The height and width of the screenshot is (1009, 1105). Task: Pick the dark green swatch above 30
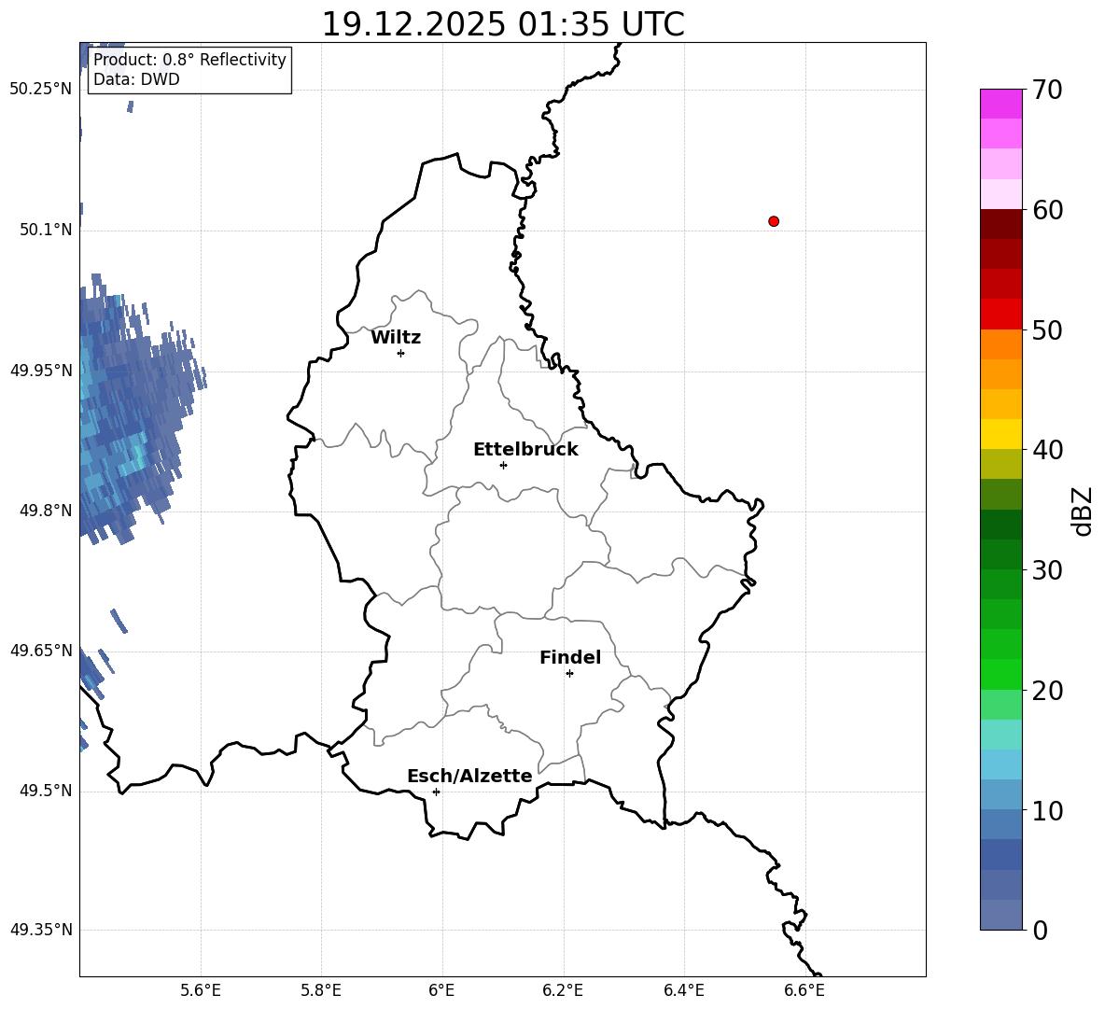(x=1000, y=554)
